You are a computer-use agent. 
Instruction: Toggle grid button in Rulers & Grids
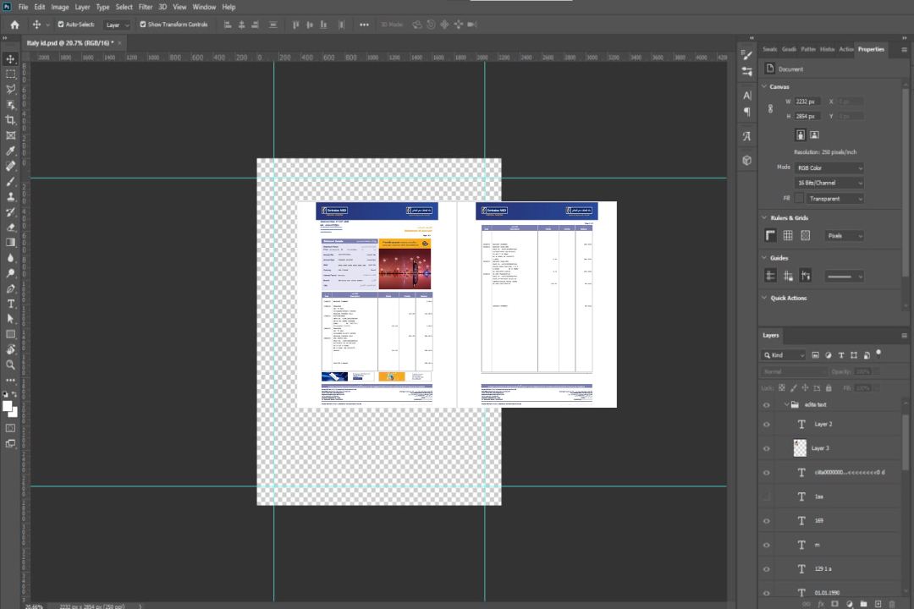pos(788,235)
